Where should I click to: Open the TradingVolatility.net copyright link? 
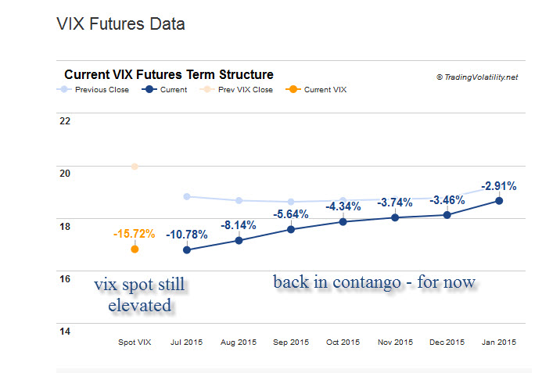click(x=477, y=77)
